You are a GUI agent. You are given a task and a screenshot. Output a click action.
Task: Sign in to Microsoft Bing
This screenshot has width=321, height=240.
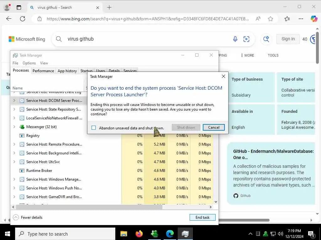pos(288,39)
